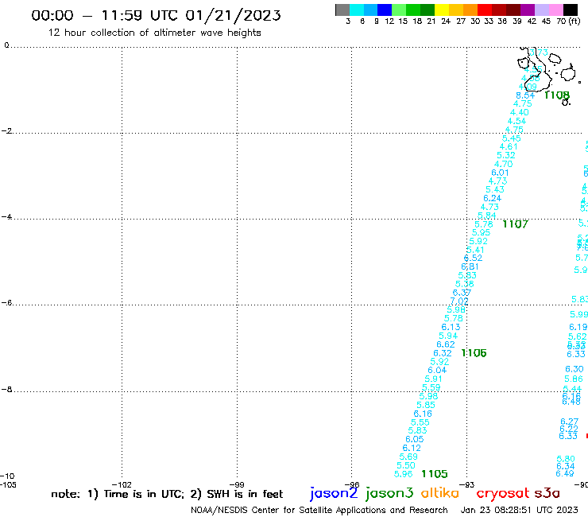588x517 pixels.
Task: Click the 5.96 value at track bottom
Action: pos(404,474)
